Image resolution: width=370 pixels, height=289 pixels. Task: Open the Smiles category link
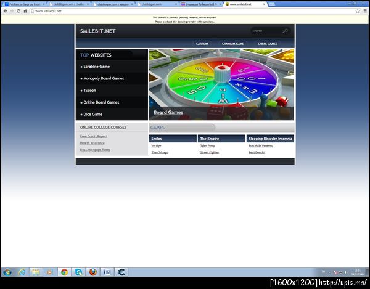tap(157, 139)
